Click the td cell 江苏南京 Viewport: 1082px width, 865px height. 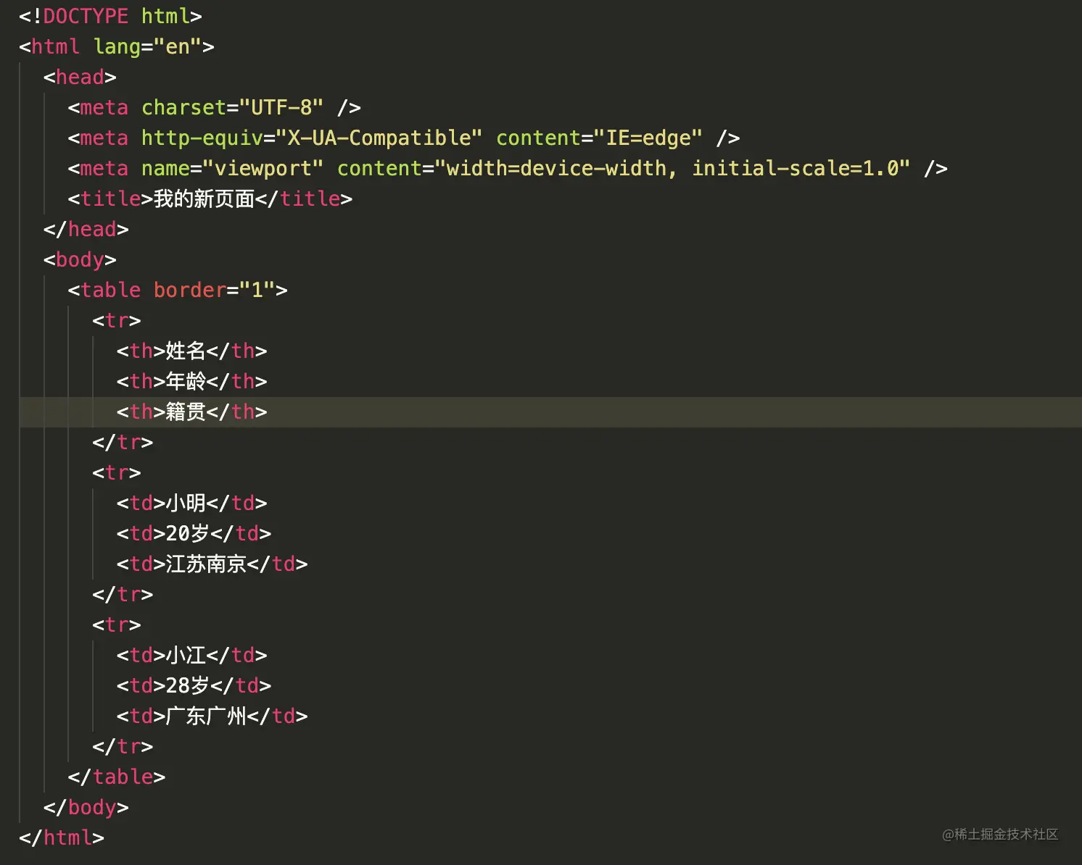212,564
